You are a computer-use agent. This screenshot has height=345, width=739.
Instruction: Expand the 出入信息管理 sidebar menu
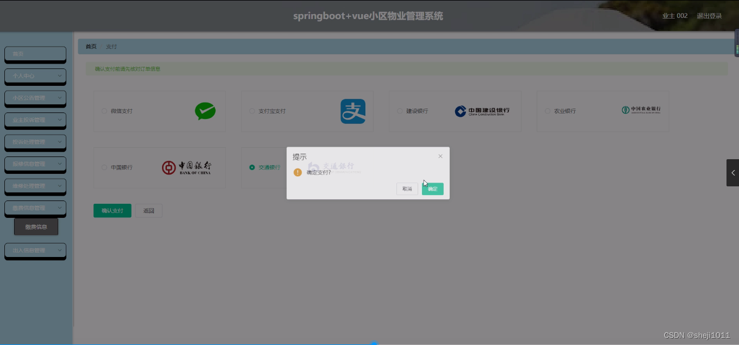35,251
